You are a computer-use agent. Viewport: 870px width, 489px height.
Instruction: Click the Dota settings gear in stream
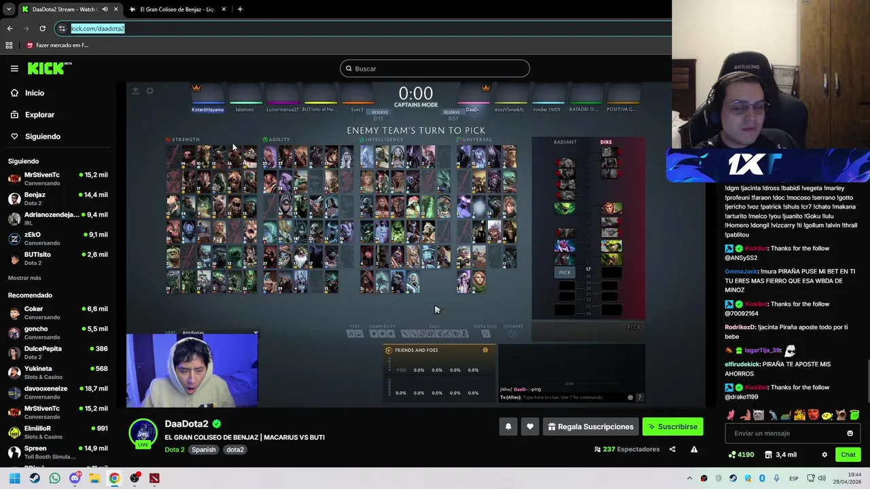150,90
